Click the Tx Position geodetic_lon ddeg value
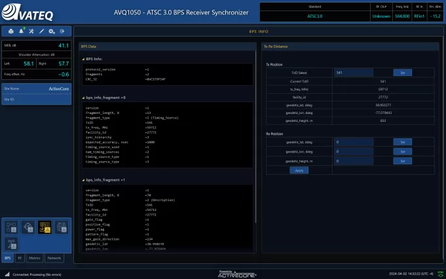Screen dimensions: 446x279 383,113
